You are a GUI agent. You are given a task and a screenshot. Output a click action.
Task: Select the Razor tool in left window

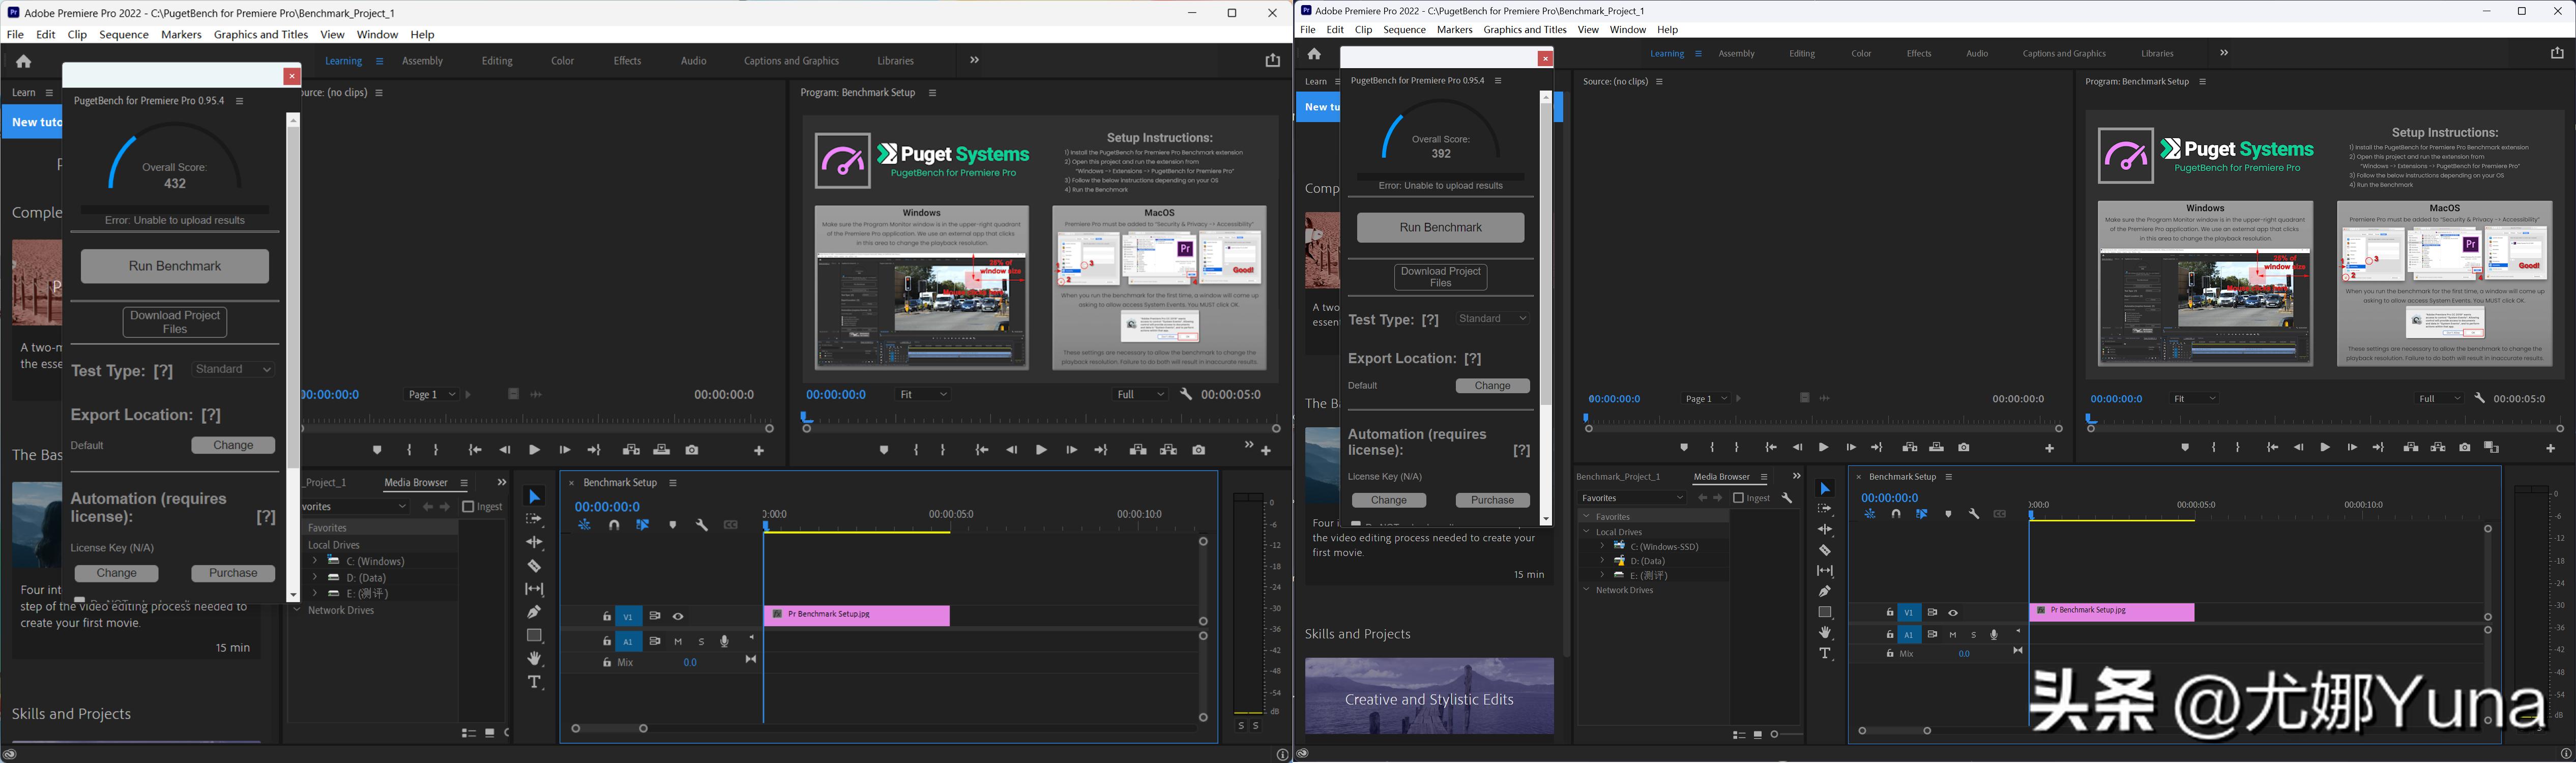[x=534, y=566]
